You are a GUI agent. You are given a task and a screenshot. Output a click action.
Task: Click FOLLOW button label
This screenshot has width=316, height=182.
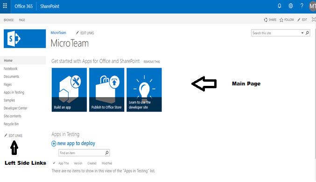tap(289, 20)
